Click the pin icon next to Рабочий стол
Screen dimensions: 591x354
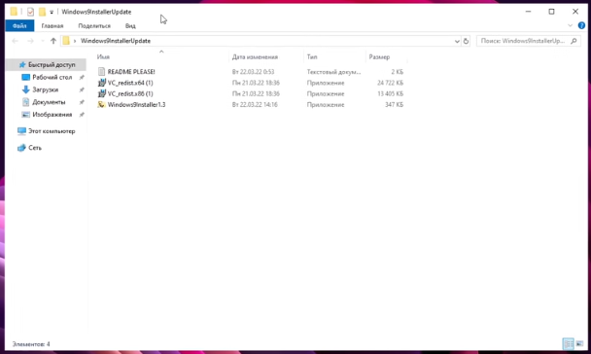81,77
